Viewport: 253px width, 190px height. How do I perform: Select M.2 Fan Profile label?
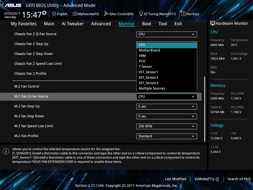[26, 136]
